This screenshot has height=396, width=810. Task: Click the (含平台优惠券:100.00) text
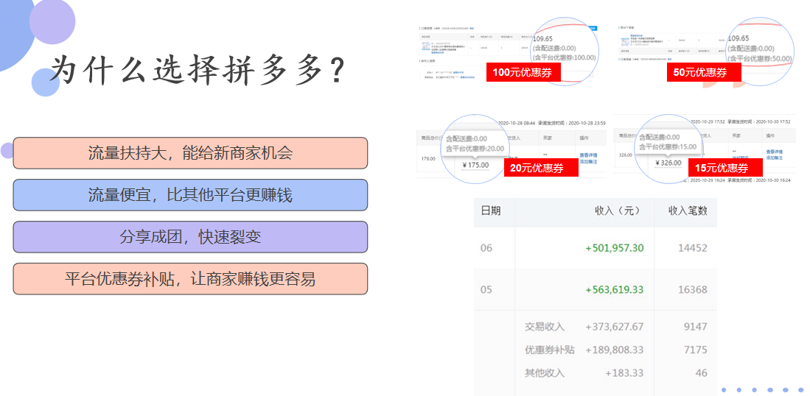pos(565,57)
